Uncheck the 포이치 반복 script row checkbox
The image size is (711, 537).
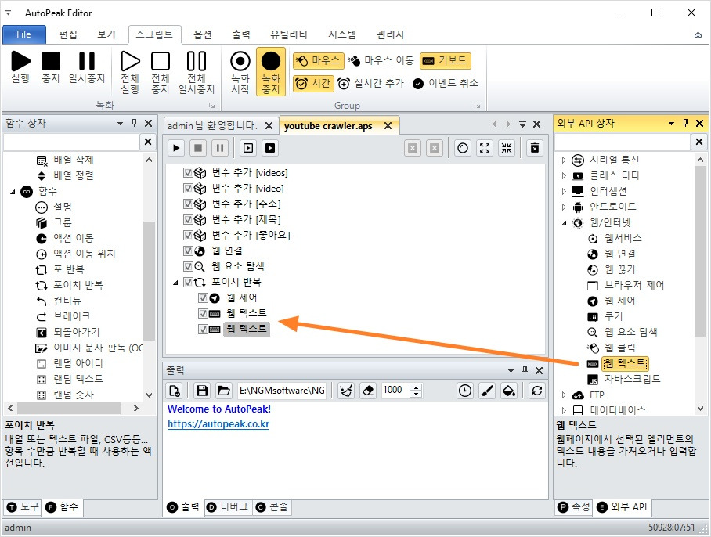[x=188, y=282]
